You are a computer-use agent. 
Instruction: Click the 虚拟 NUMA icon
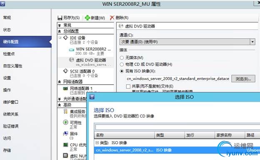click(x=66, y=155)
